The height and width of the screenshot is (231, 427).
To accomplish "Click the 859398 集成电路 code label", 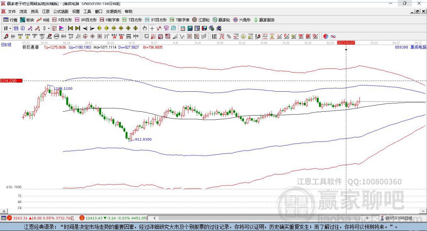I will tap(410, 47).
